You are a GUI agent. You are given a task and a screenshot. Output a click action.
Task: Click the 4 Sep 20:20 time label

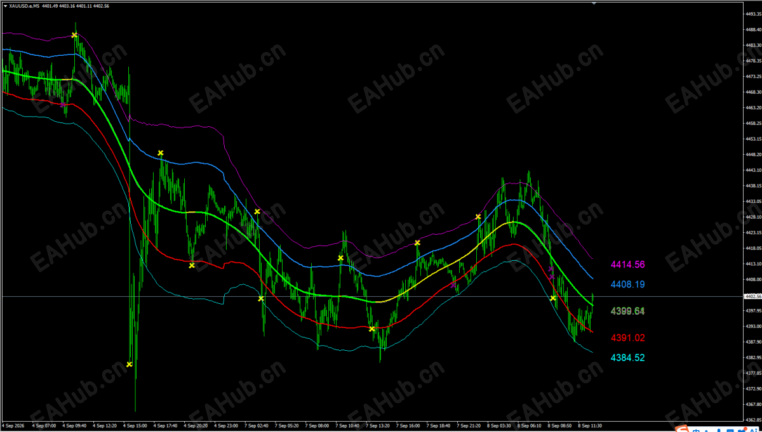point(196,426)
